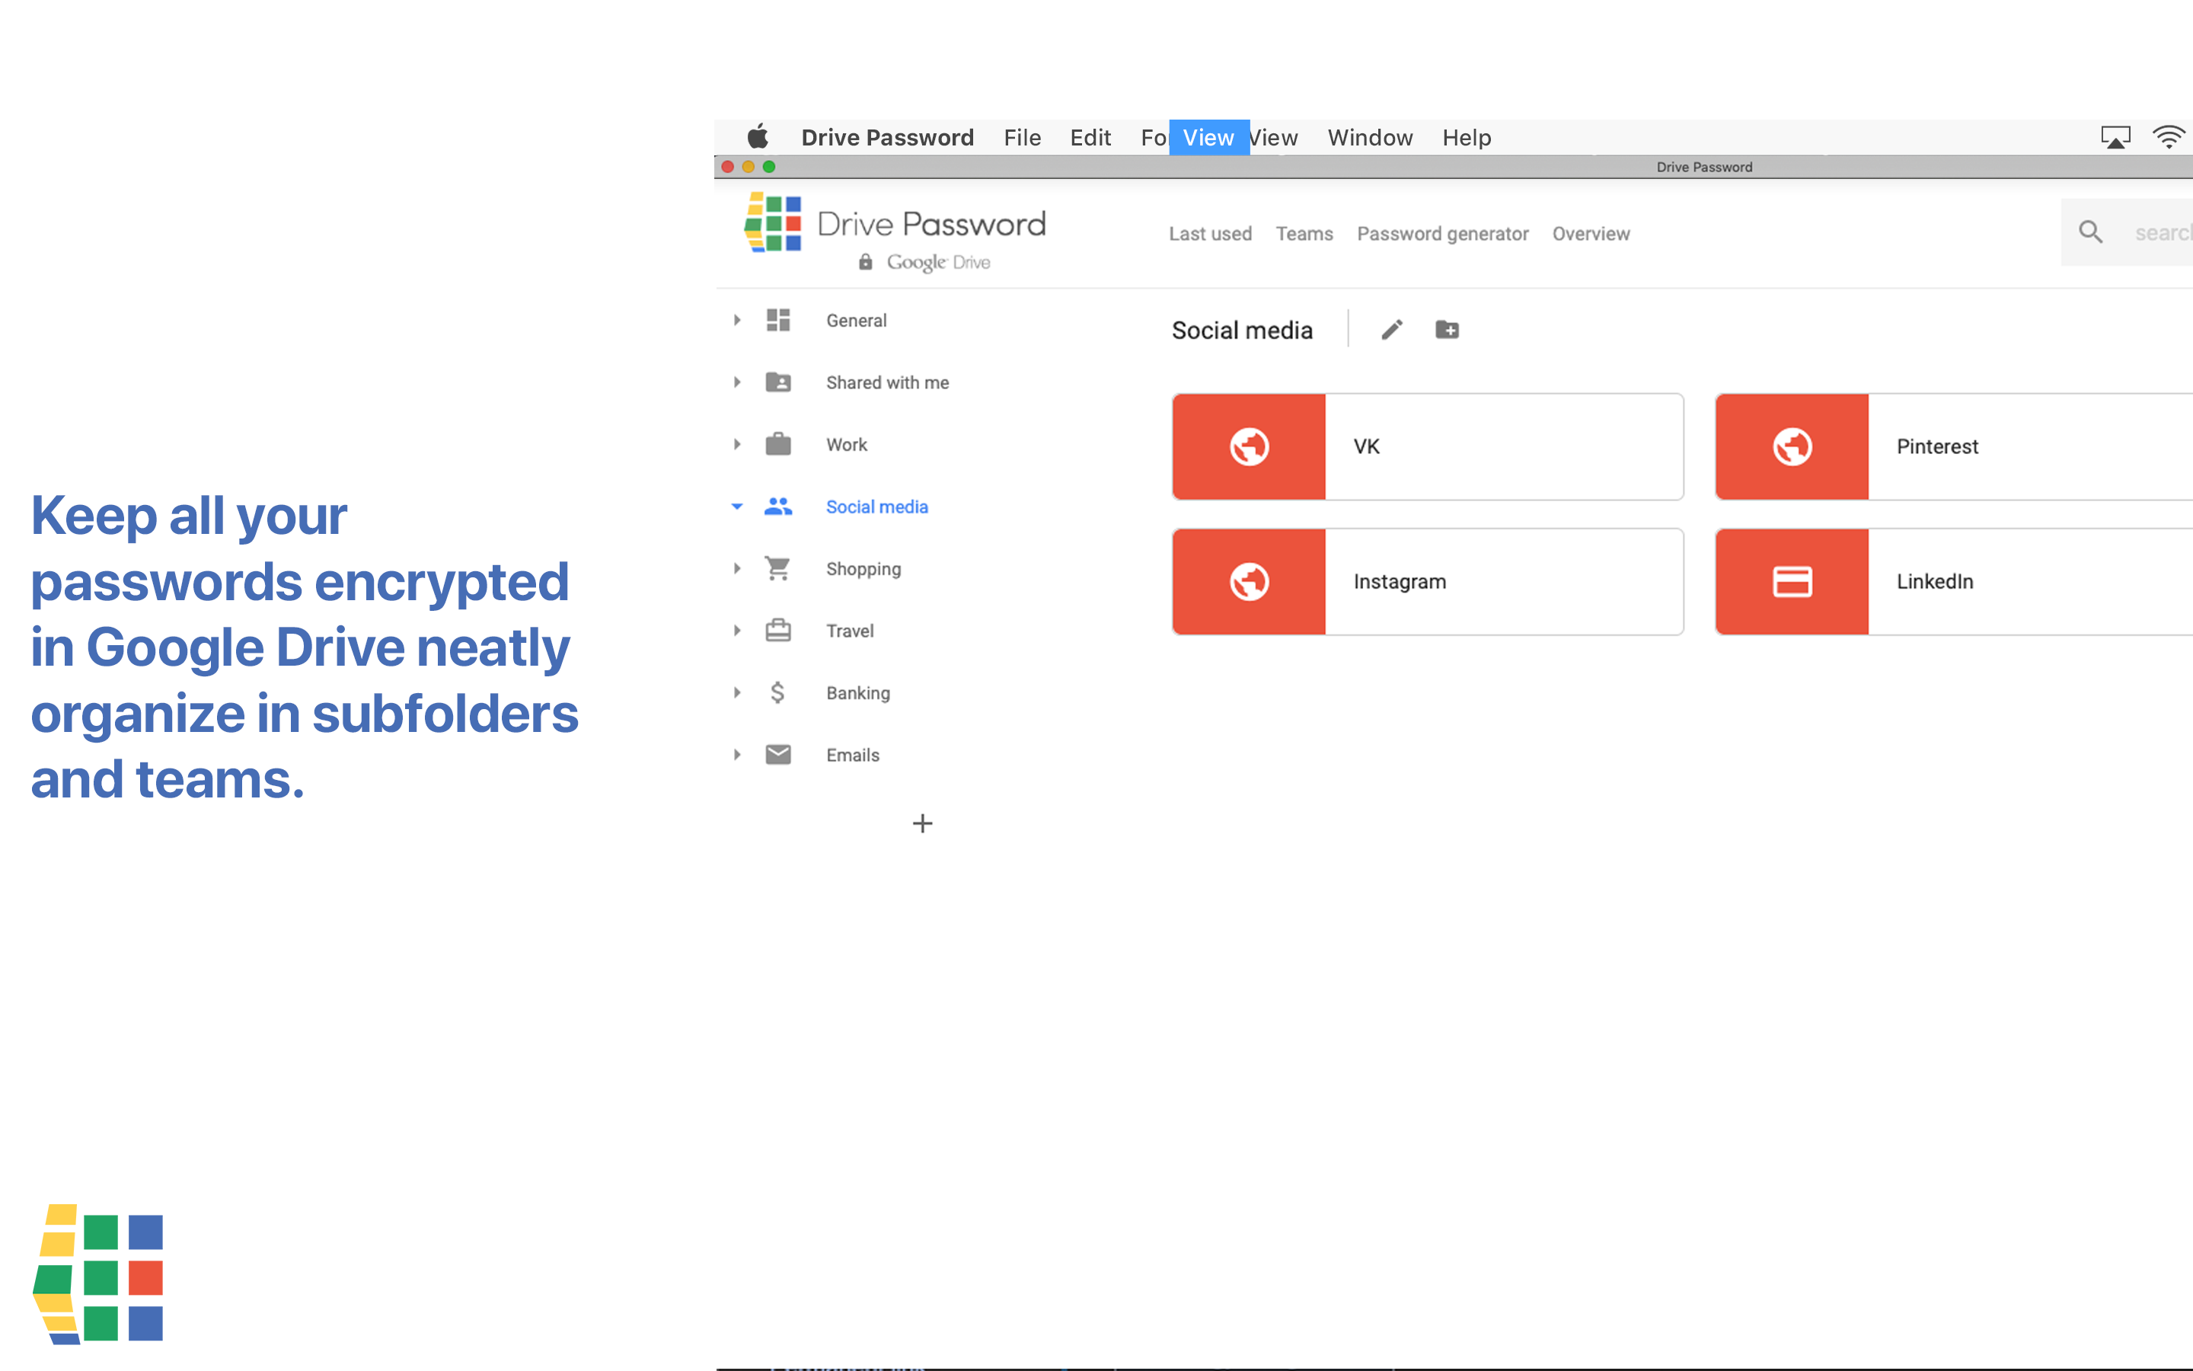
Task: Click the pencil edit icon beside Social media
Action: (1392, 329)
